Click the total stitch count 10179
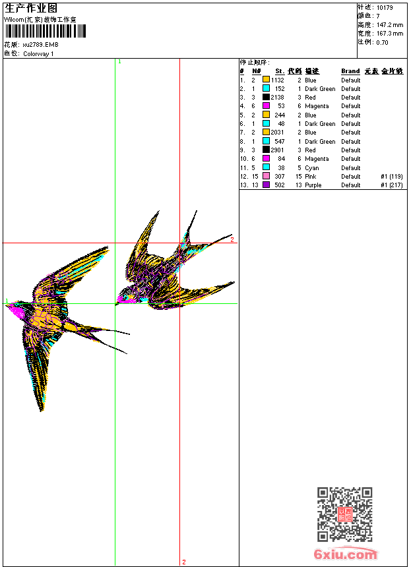This screenshot has height=567, width=409. (x=385, y=8)
